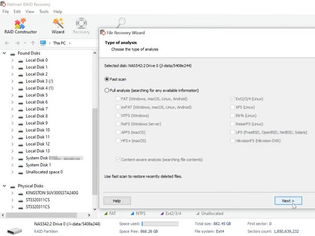Select KINGSTON SUV300S37A240G disk icon
The image size is (315, 236).
tap(21, 193)
